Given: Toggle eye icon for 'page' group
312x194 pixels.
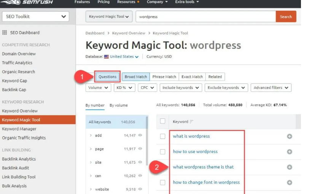Looking at the screenshot, I should coord(140,149).
